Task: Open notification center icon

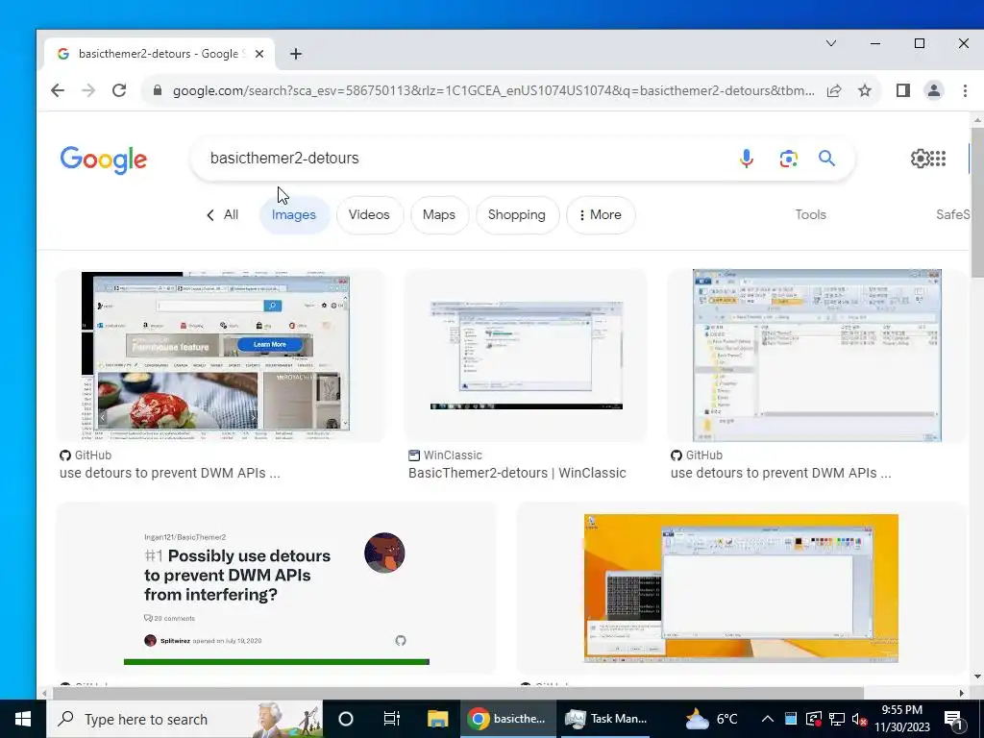Action: pos(953,719)
